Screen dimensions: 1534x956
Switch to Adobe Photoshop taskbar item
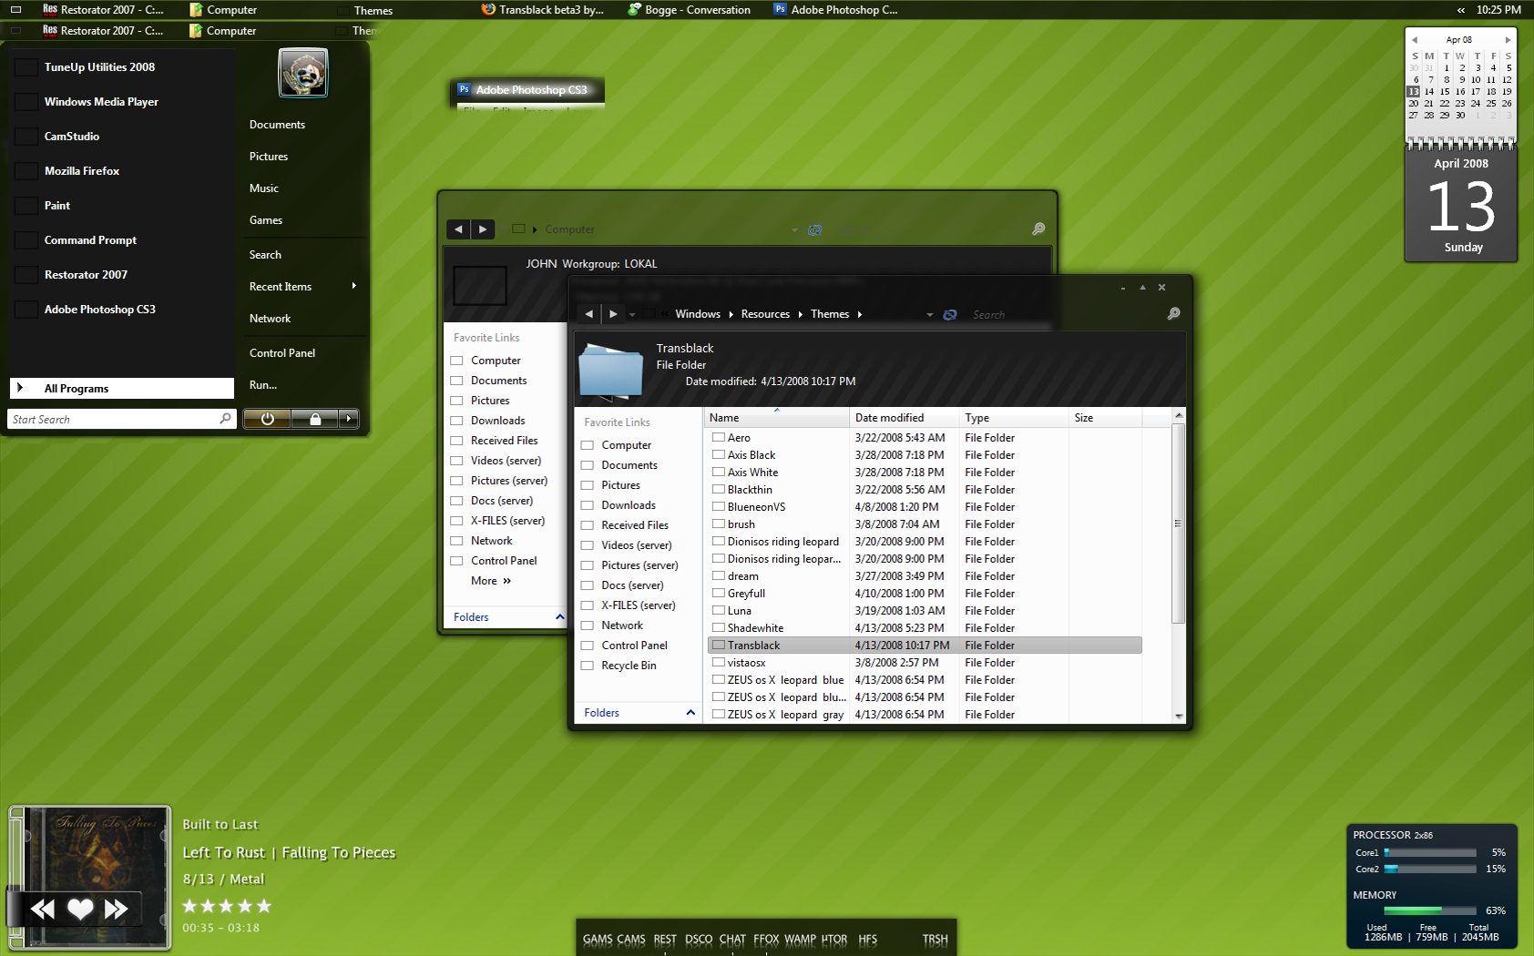(x=836, y=10)
